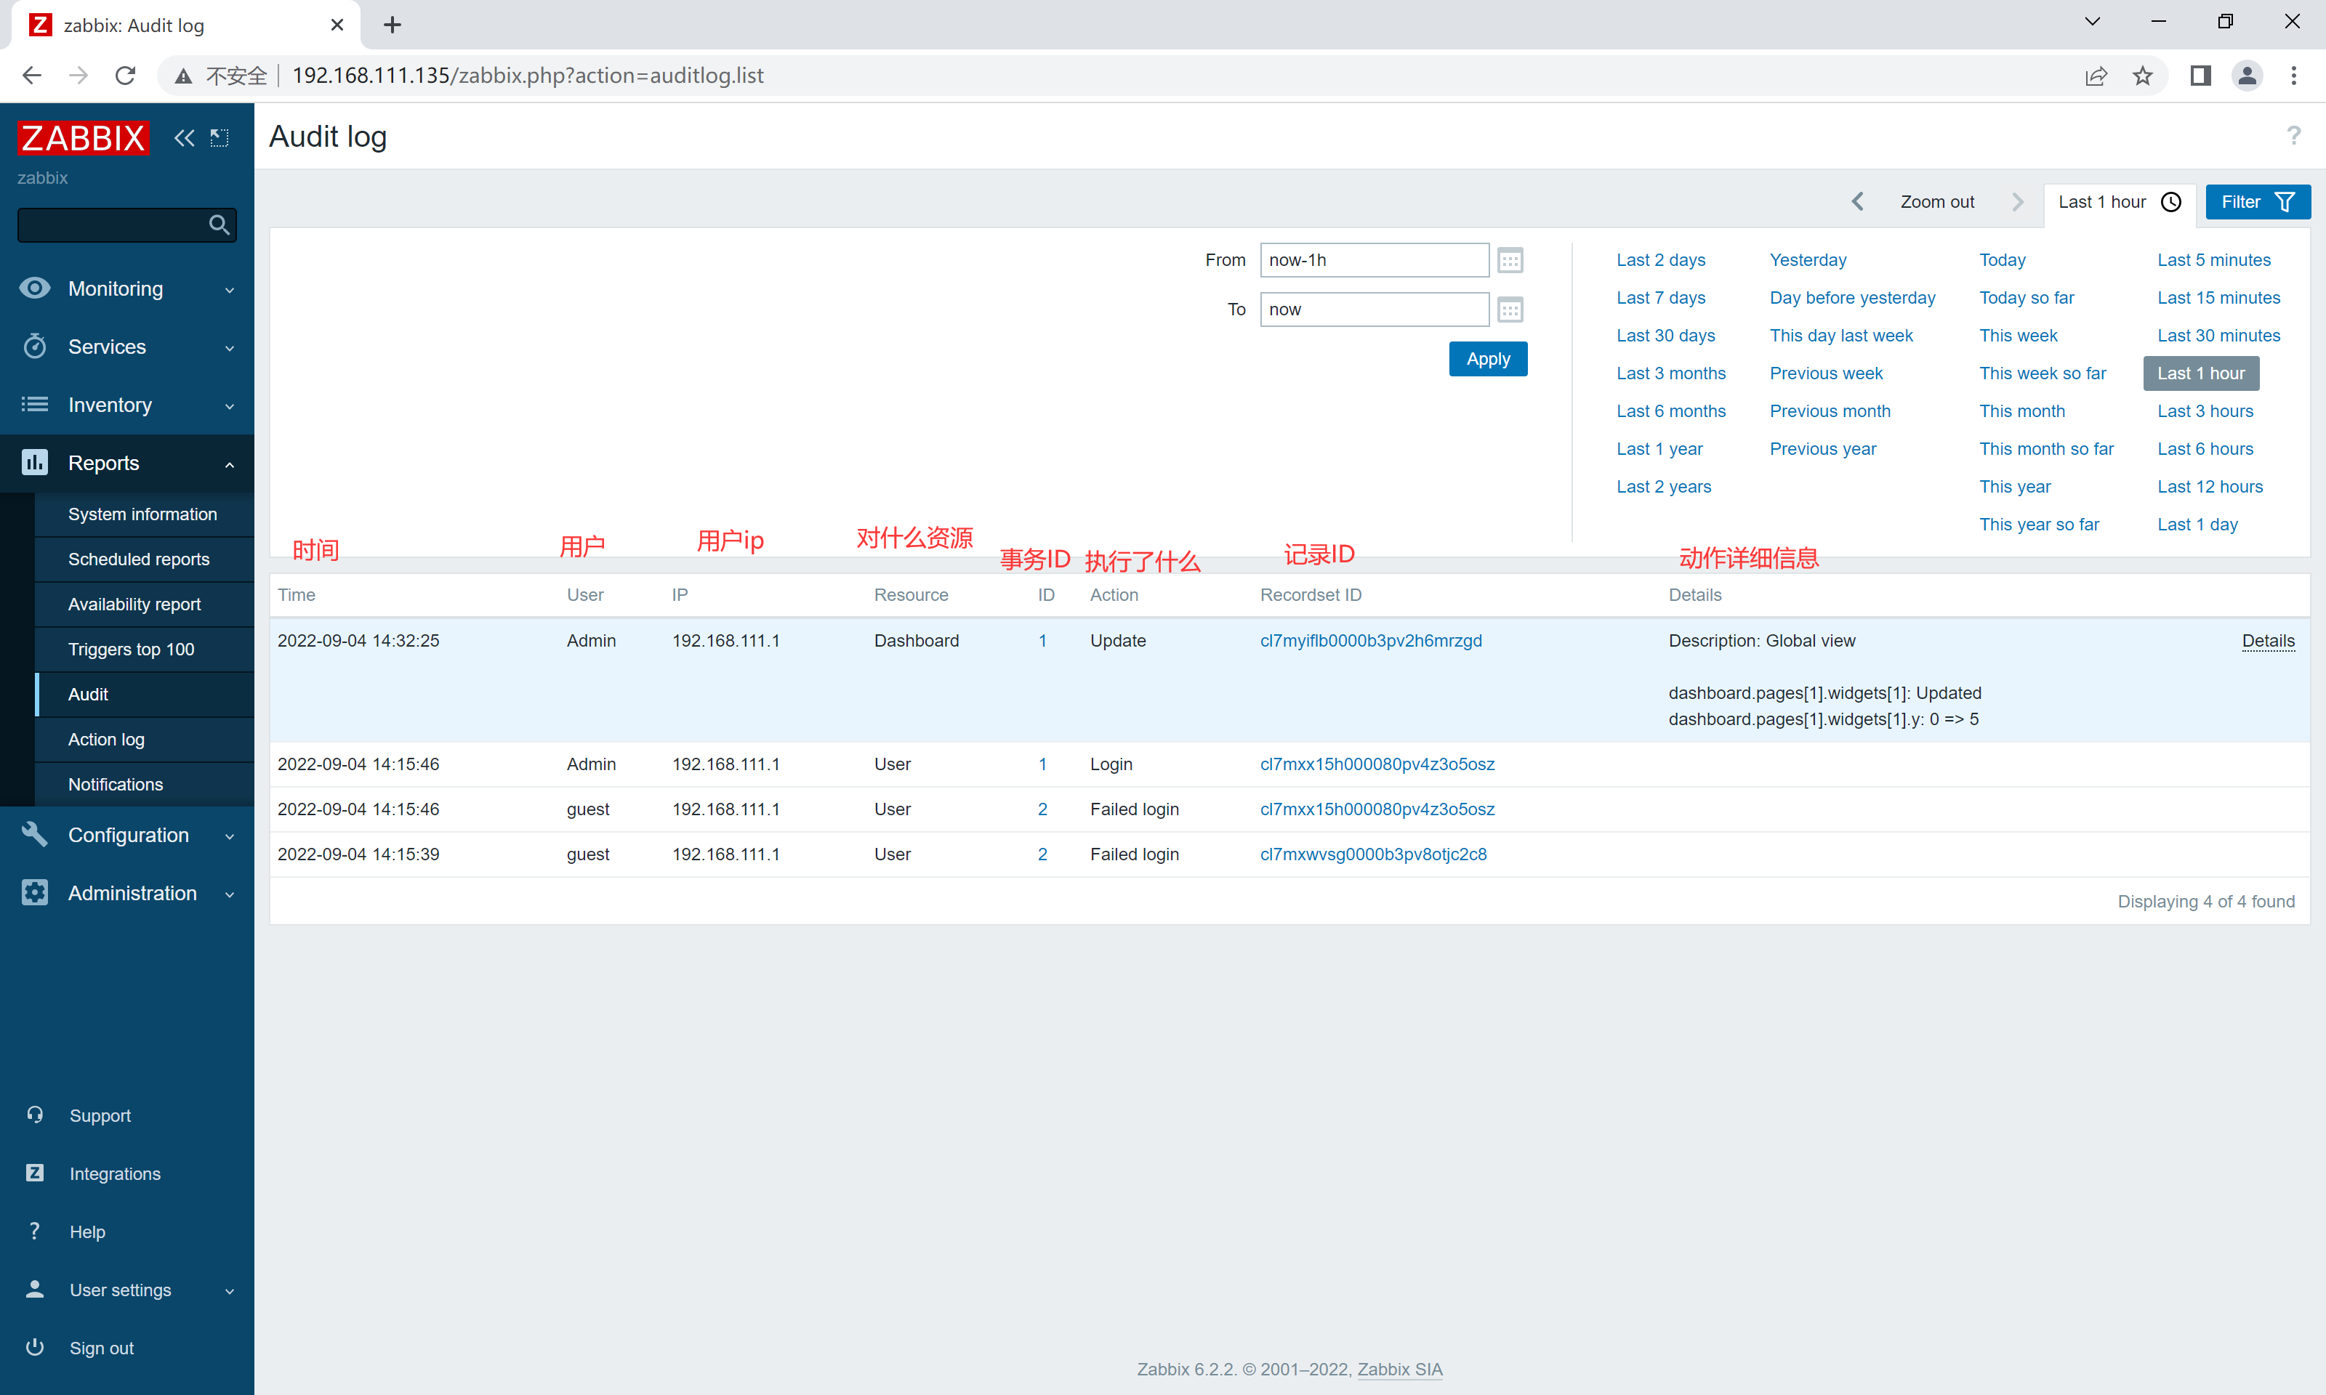Collapse the sidebar with double-chevron icon
Screen dimensions: 2326x1395
click(185, 138)
